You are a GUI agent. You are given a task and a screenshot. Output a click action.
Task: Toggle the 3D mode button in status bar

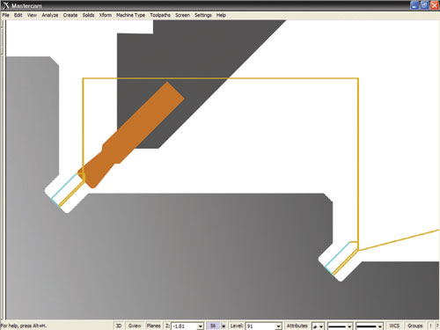tap(119, 326)
